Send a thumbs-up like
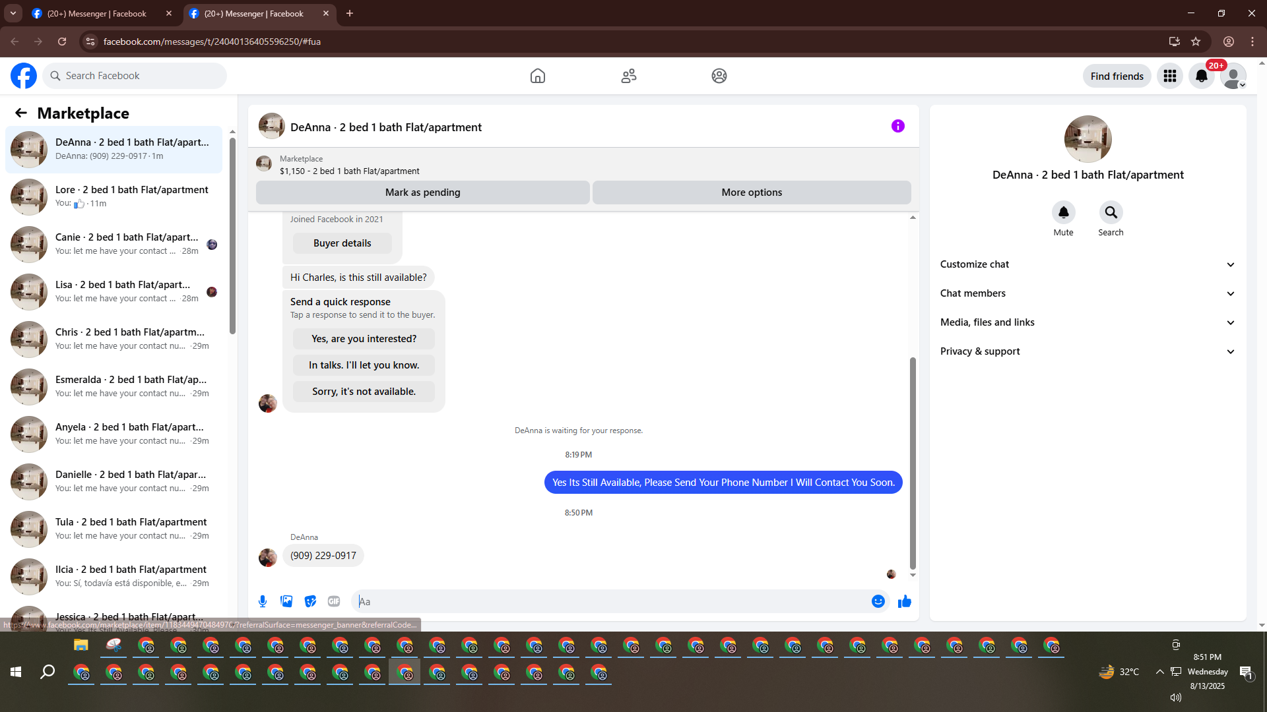Image resolution: width=1267 pixels, height=712 pixels. click(x=905, y=601)
